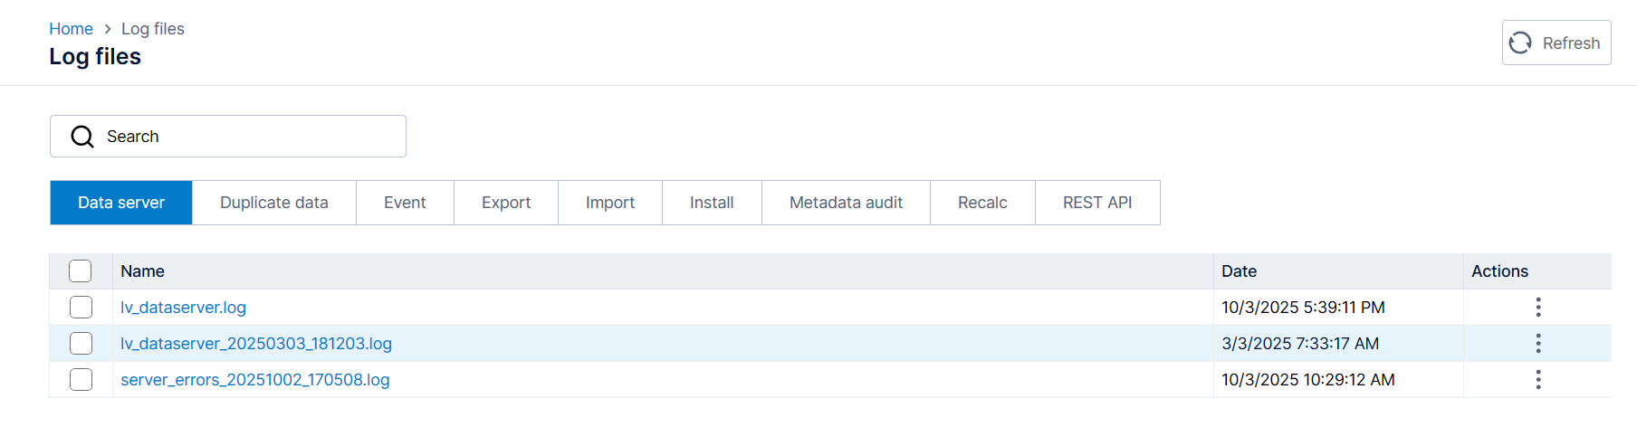The image size is (1637, 427).
Task: Focus the Search input field
Action: coord(244,137)
